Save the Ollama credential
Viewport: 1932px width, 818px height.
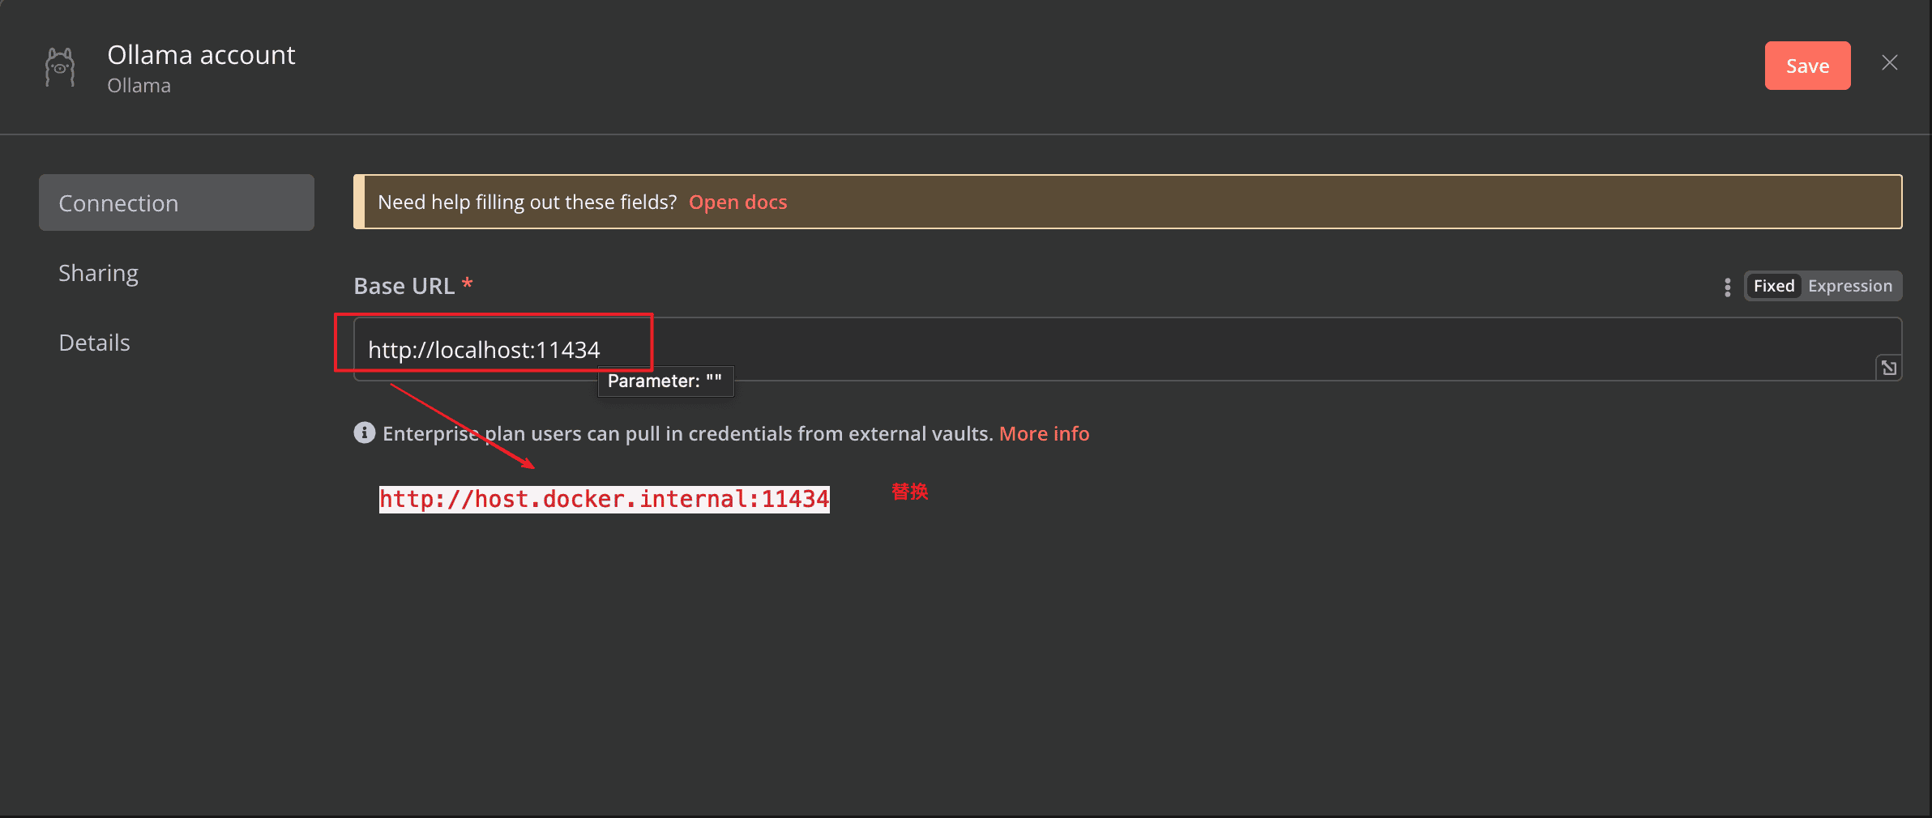click(1806, 66)
